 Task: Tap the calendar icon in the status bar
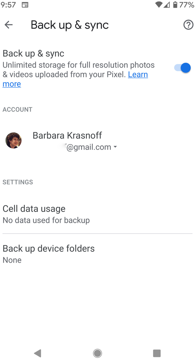click(x=25, y=5)
